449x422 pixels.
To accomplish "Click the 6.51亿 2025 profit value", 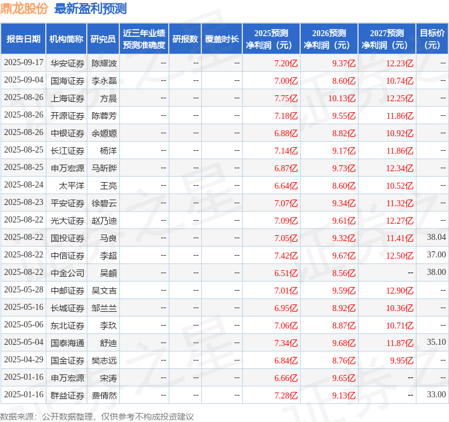I will click(286, 273).
